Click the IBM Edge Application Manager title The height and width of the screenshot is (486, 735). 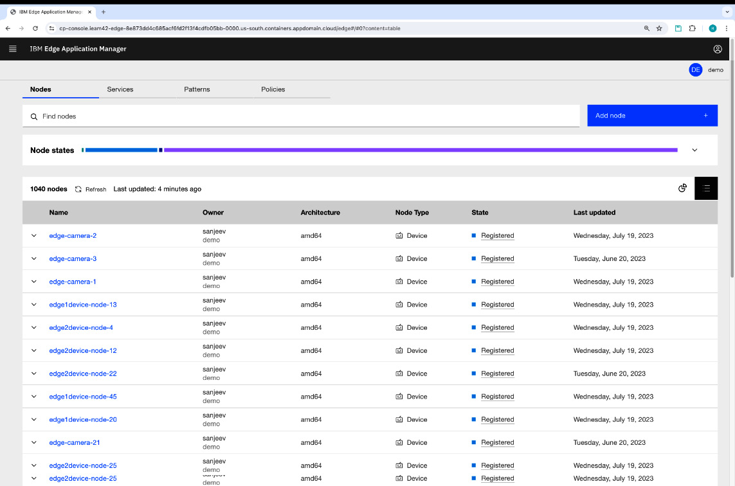(78, 49)
